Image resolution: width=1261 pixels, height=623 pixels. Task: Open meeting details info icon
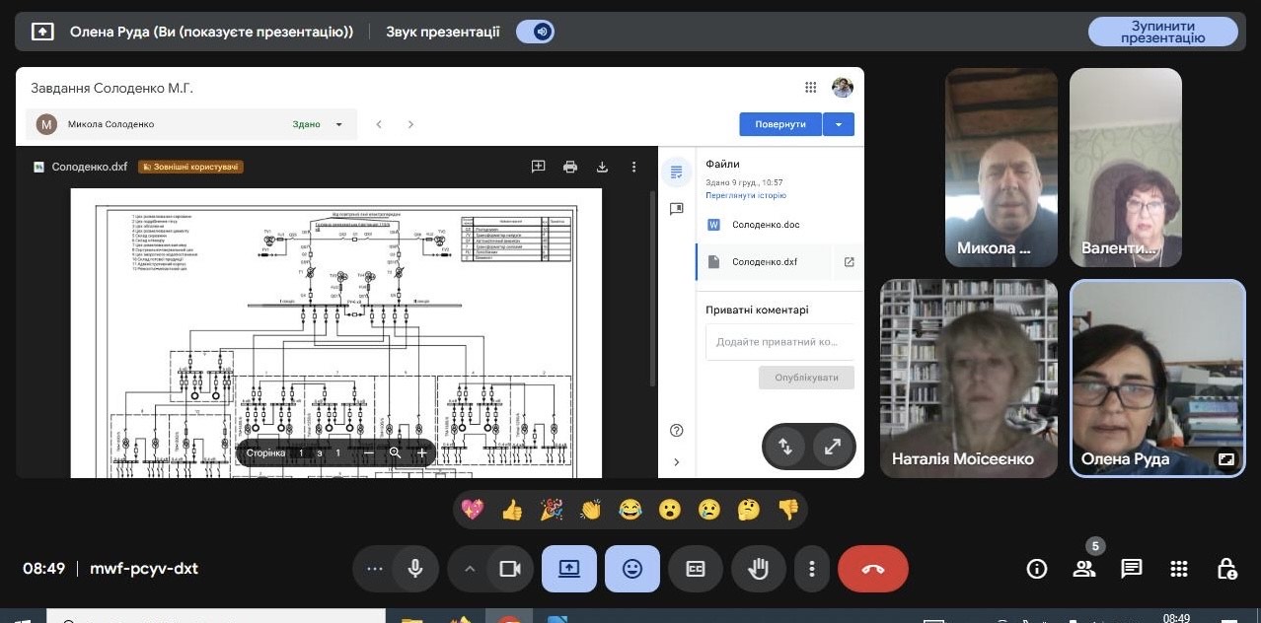(1036, 569)
